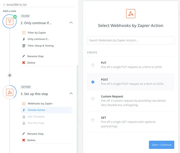The width and height of the screenshot is (180, 153).
Task: Select the PUT radio button
Action: (x=93, y=65)
